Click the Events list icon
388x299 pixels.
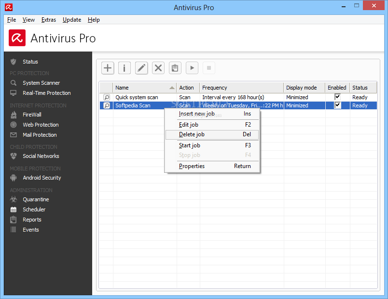tap(14, 230)
